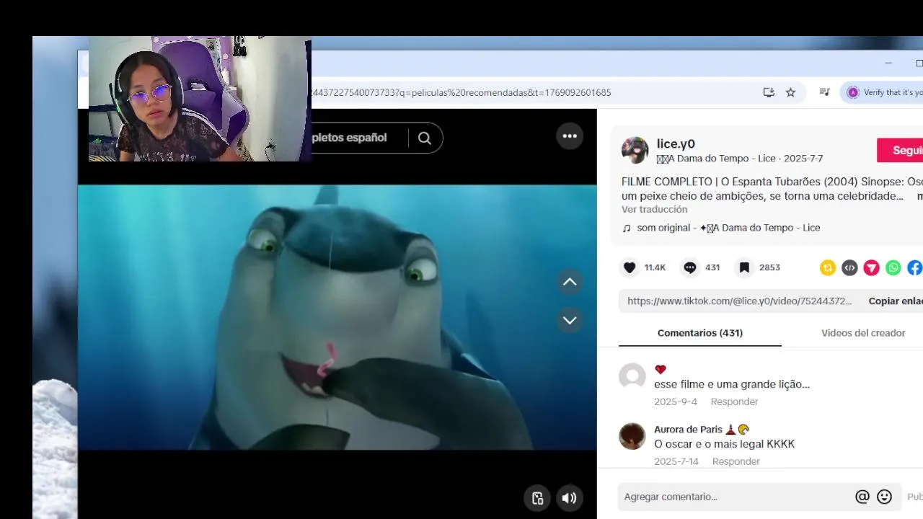
Task: Click the red send-to-friends share icon
Action: (872, 267)
